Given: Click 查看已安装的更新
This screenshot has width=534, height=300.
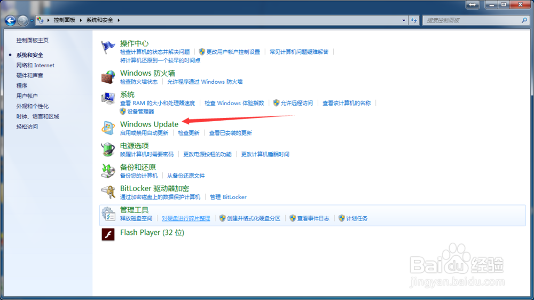Looking at the screenshot, I should click(x=230, y=133).
